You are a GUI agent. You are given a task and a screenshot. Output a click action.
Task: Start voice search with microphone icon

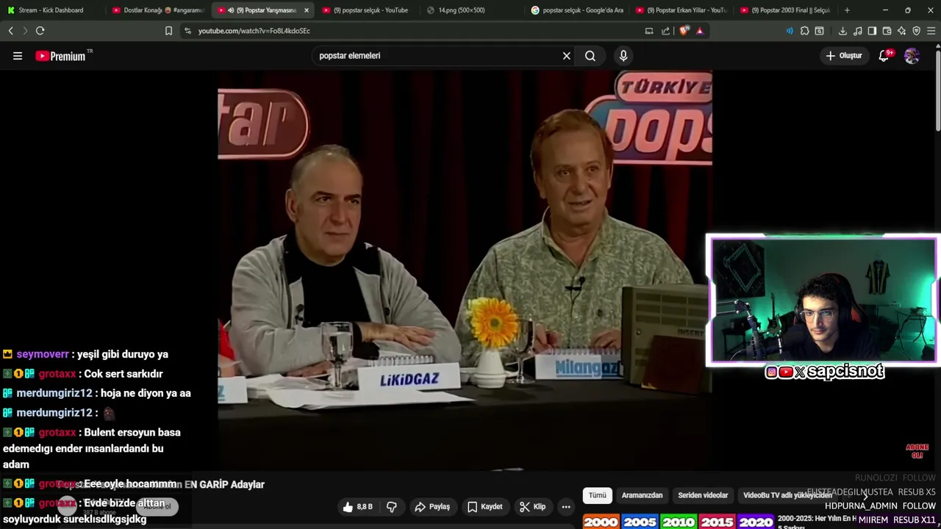623,56
